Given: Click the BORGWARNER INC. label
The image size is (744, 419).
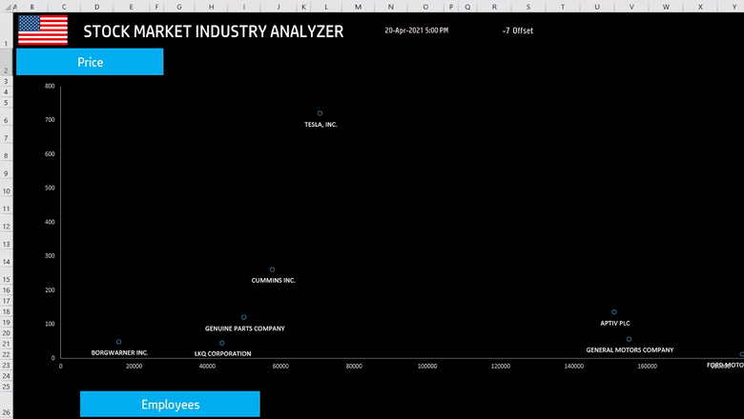Looking at the screenshot, I should pos(119,352).
